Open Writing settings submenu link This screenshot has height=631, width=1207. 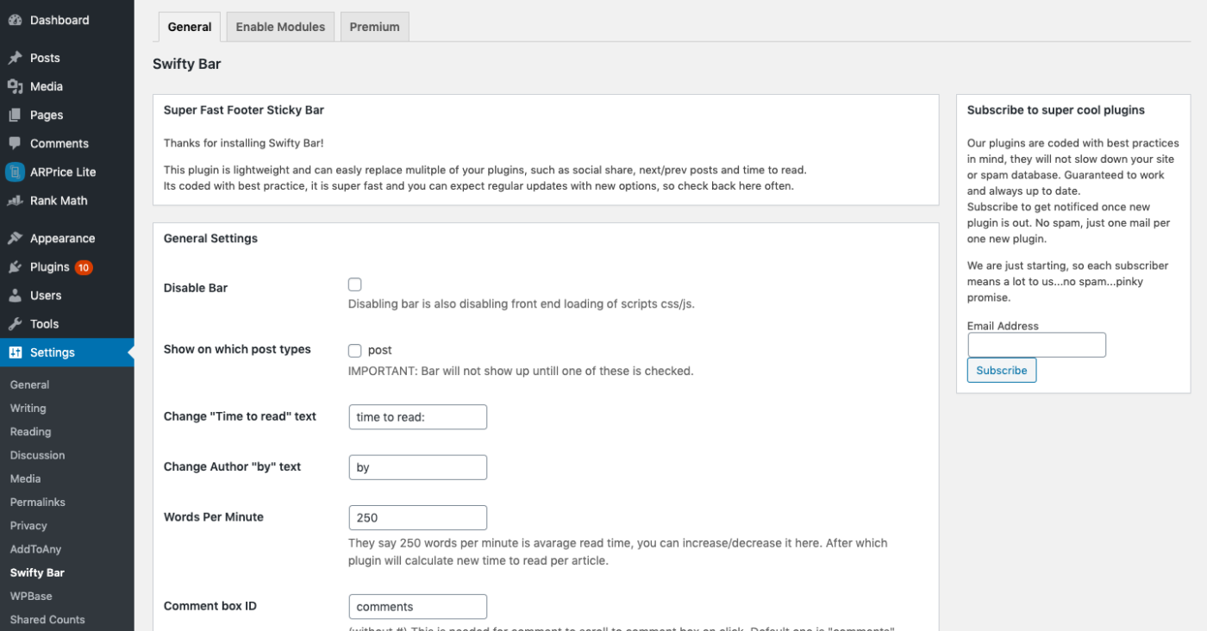pos(28,408)
